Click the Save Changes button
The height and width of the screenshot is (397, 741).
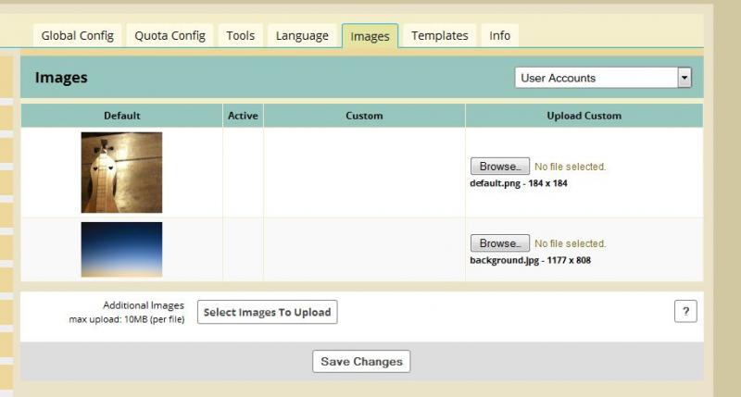pos(361,361)
